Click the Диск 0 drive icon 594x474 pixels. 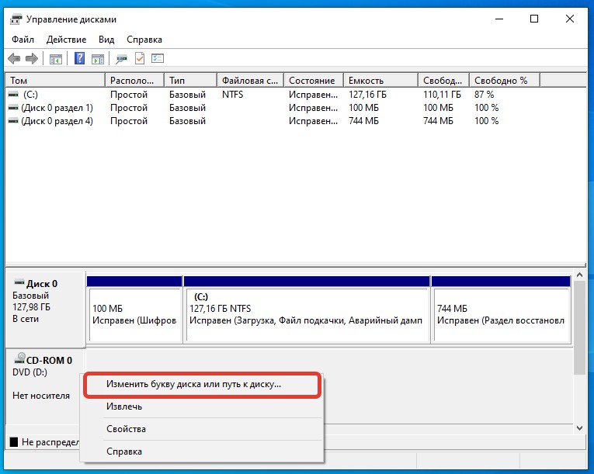point(19,282)
